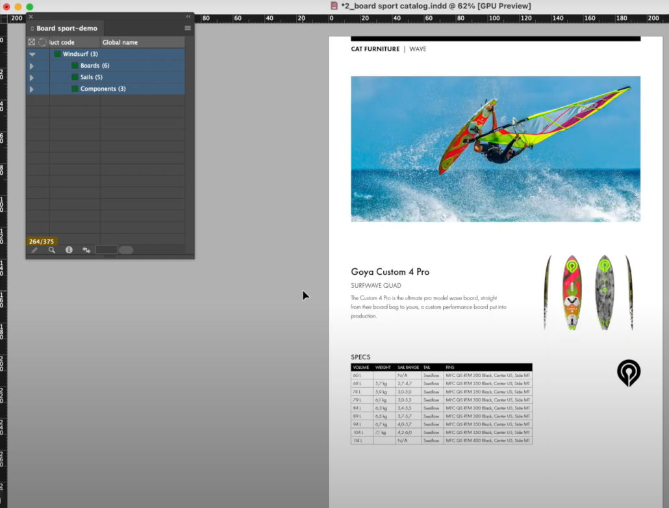
Task: Open the Board sport-demo panel menu
Action: click(188, 28)
